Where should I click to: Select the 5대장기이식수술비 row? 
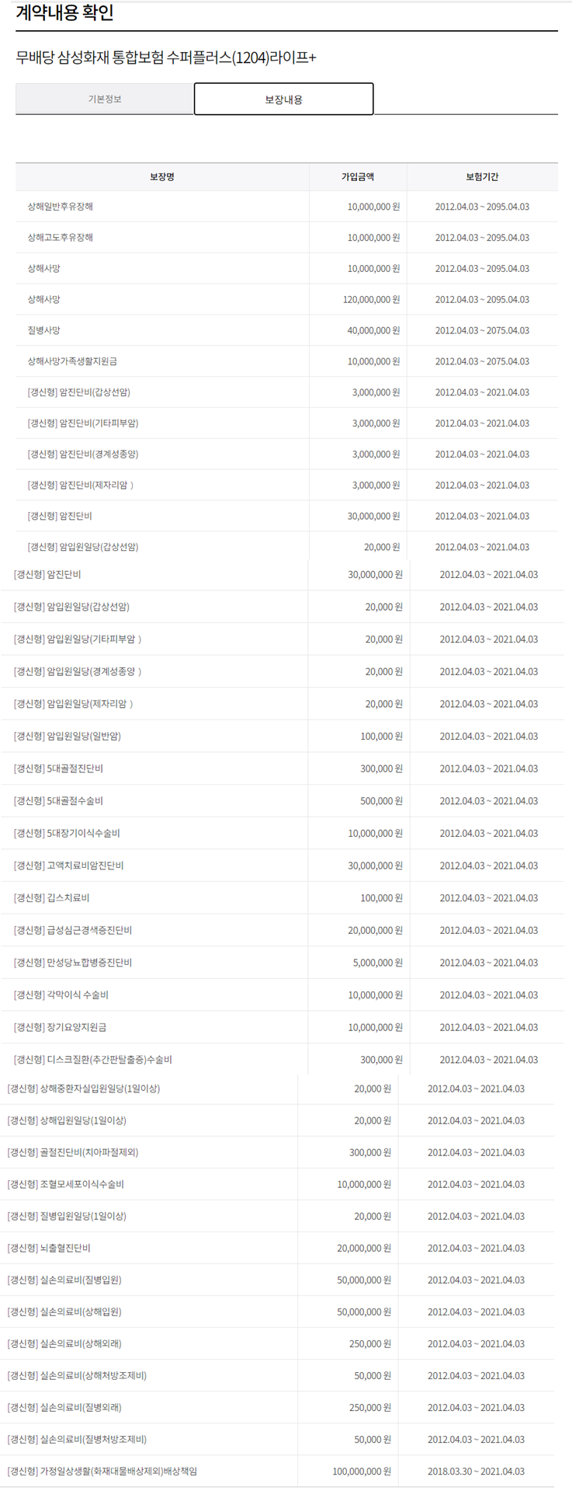coord(67,833)
